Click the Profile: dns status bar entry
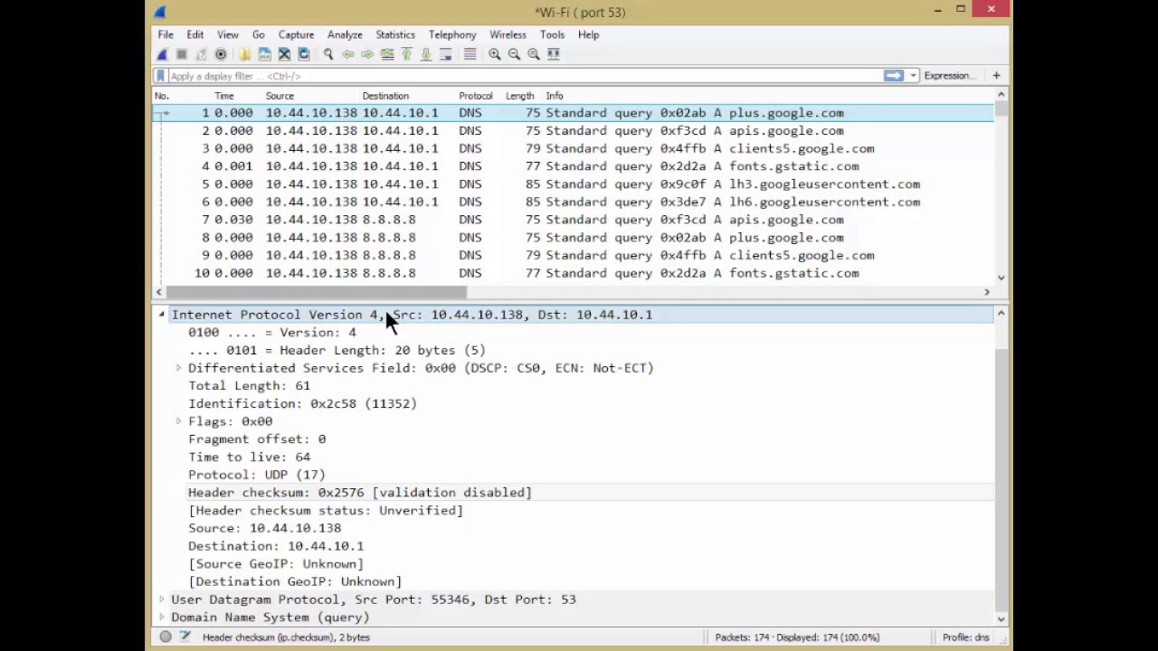The width and height of the screenshot is (1158, 651). [x=965, y=637]
